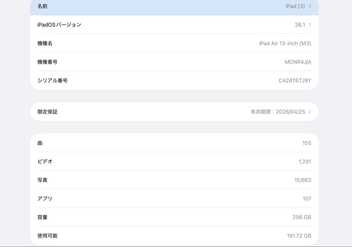Screen dimensions: 352x247
Task: Tap the chevron next to 有効期限：2026/04/25
Action: (309, 112)
